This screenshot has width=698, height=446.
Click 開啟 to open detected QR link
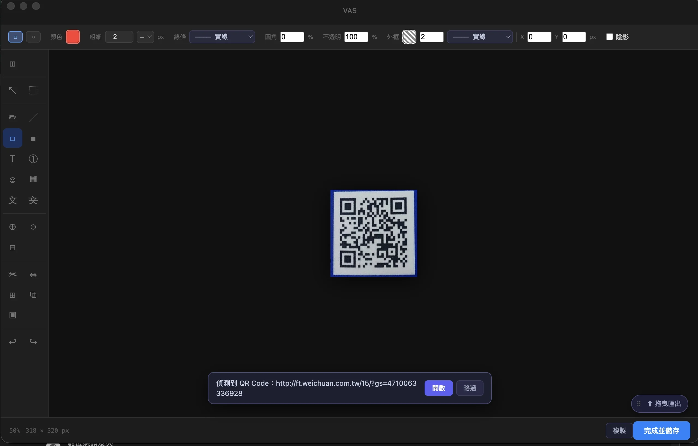438,388
